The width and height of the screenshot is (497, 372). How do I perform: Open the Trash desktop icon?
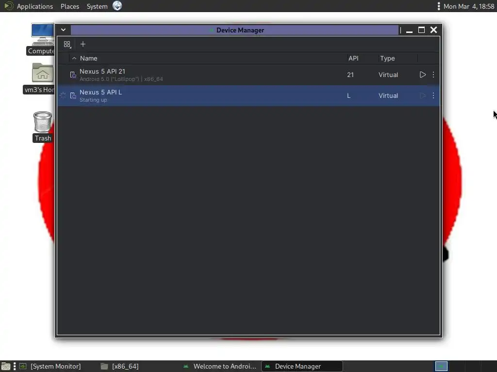(43, 126)
